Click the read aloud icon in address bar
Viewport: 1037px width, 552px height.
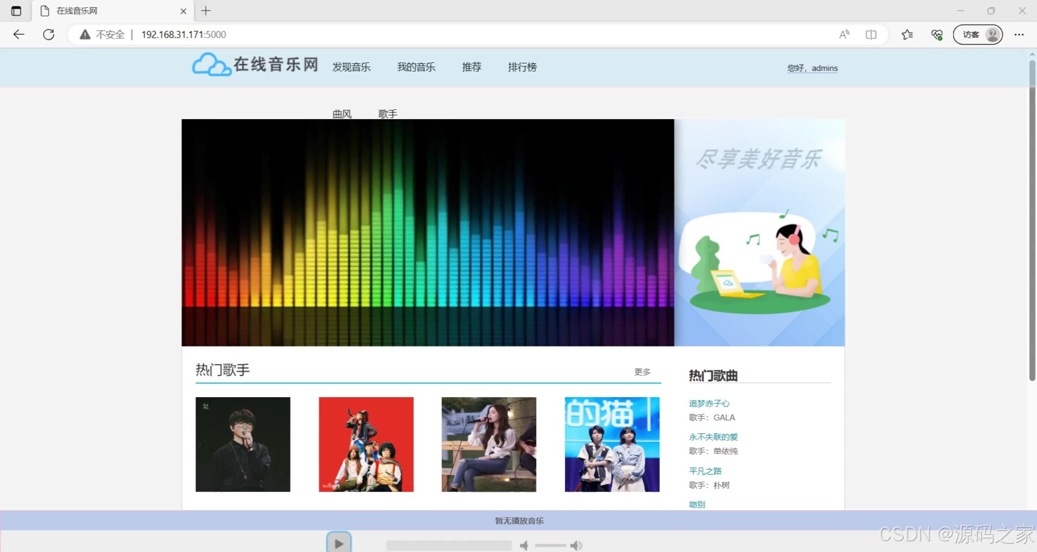click(x=844, y=34)
